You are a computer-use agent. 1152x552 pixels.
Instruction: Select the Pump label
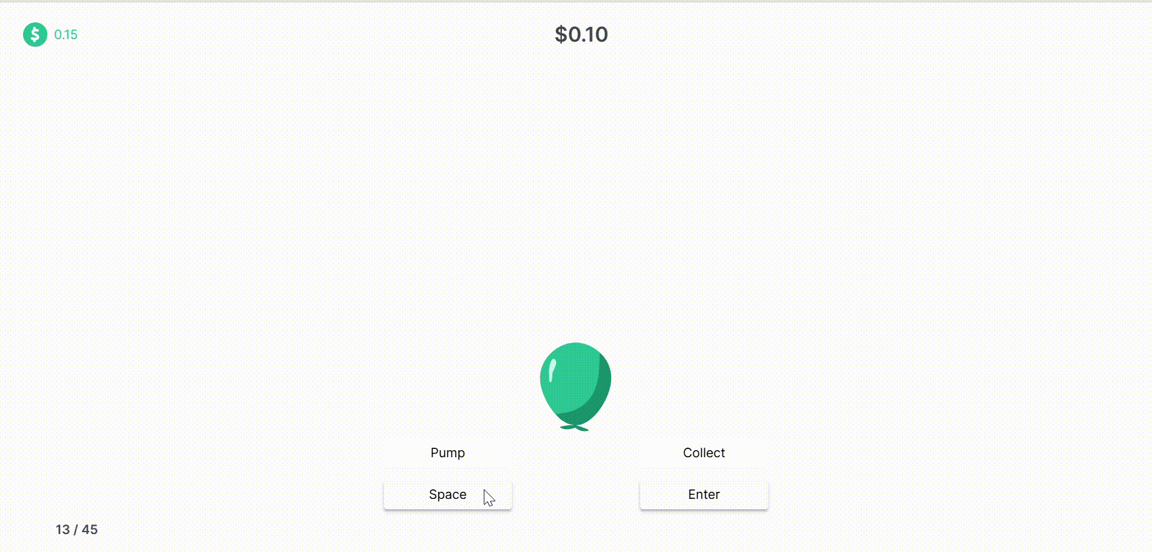448,453
